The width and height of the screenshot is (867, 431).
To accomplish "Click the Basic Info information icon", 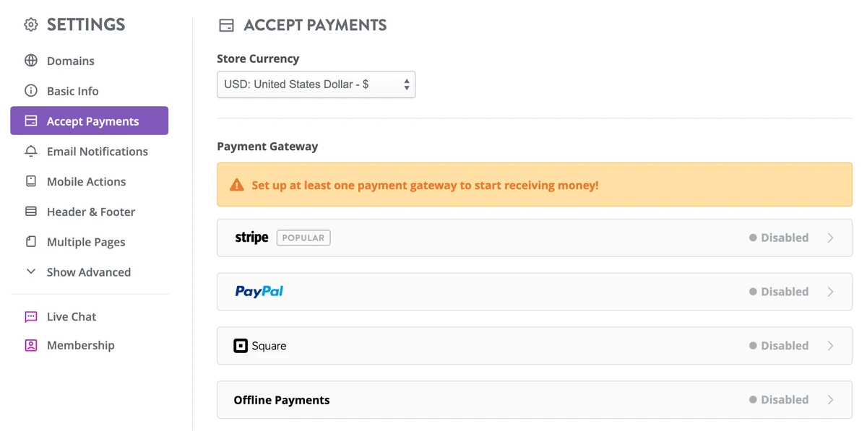I will click(x=30, y=91).
